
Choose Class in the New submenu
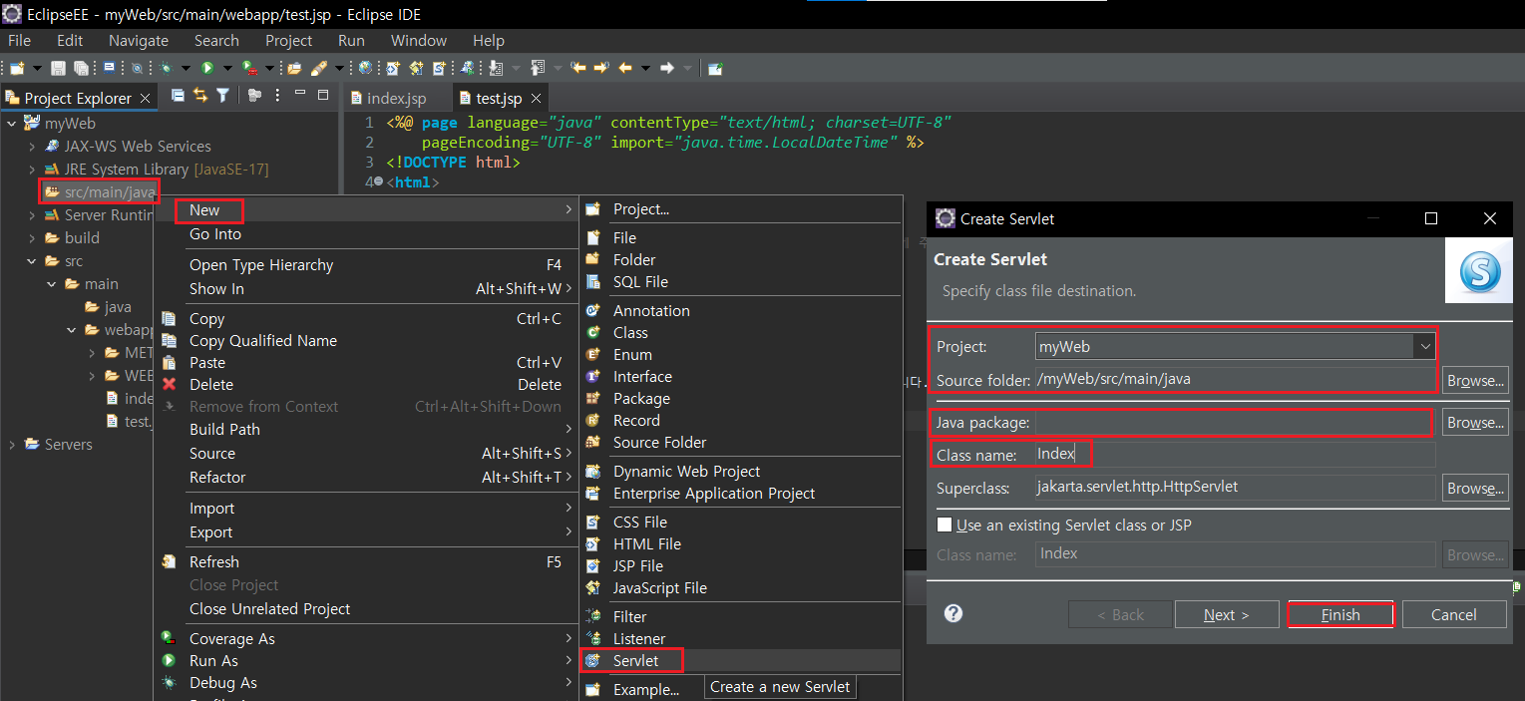pos(630,333)
